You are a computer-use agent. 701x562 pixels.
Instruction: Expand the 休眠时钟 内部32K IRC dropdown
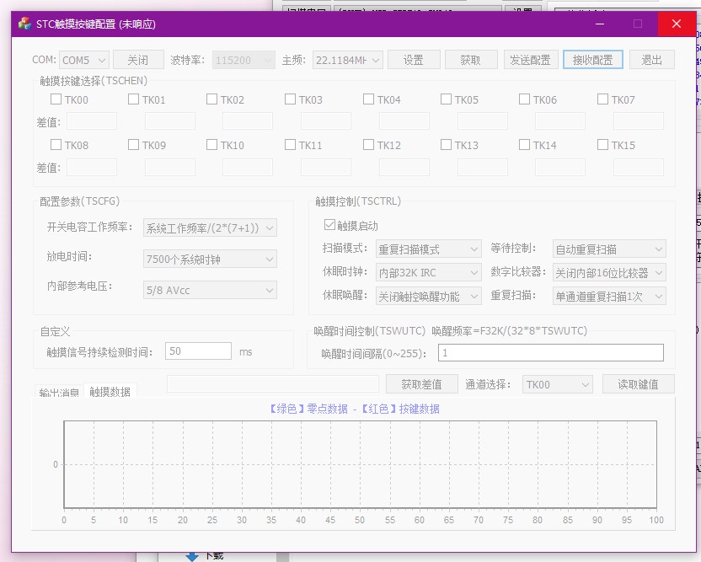(428, 272)
